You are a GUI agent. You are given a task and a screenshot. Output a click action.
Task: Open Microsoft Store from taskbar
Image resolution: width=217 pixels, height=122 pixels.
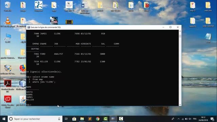(74, 119)
